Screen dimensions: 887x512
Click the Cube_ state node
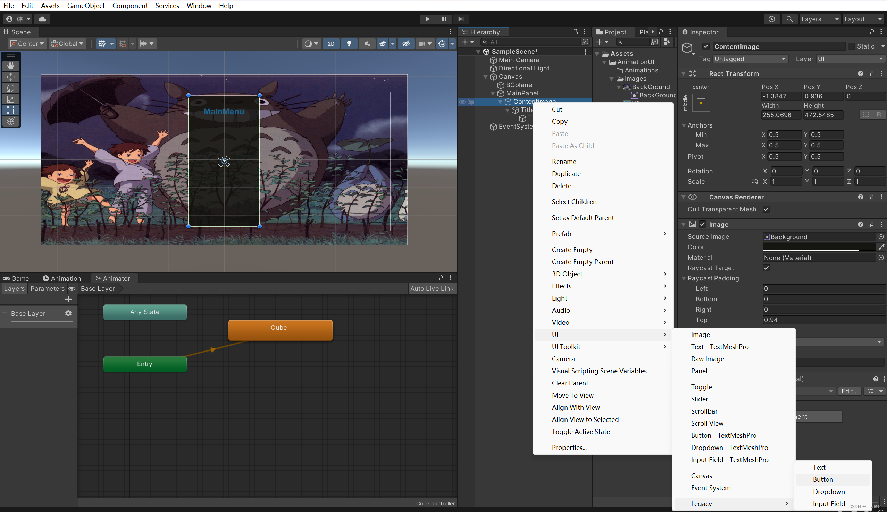(281, 330)
